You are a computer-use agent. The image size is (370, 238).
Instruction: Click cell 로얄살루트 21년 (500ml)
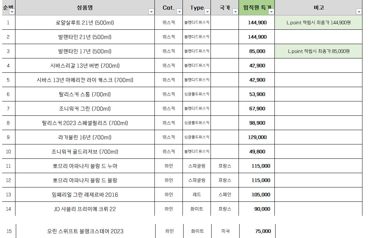(x=85, y=23)
